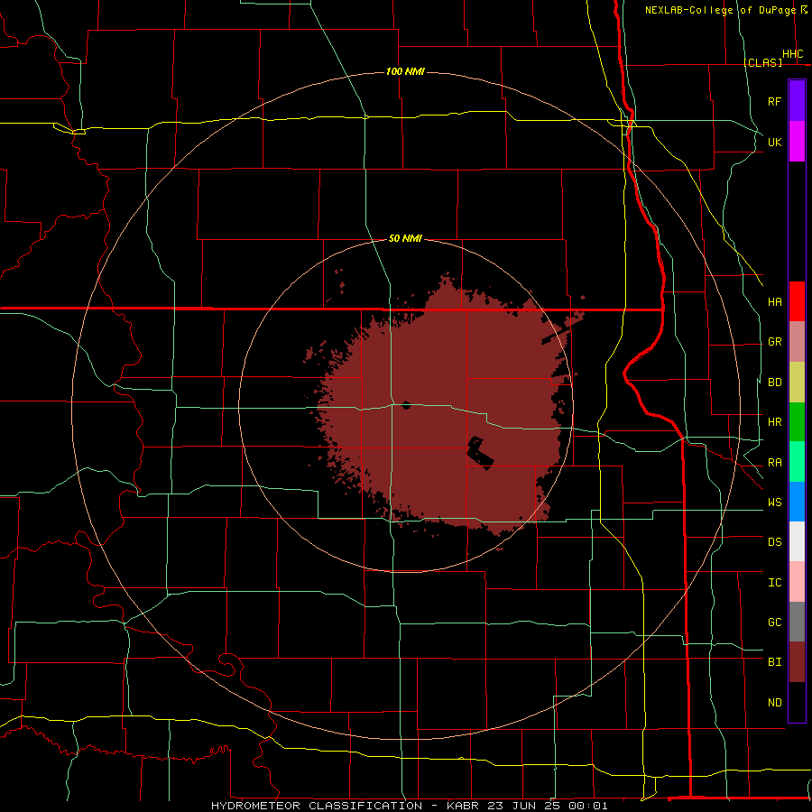812x812 pixels.
Task: Click the RF legend label
Action: click(774, 101)
